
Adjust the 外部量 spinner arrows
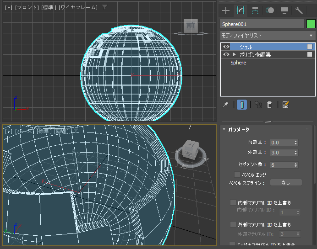[296, 153]
